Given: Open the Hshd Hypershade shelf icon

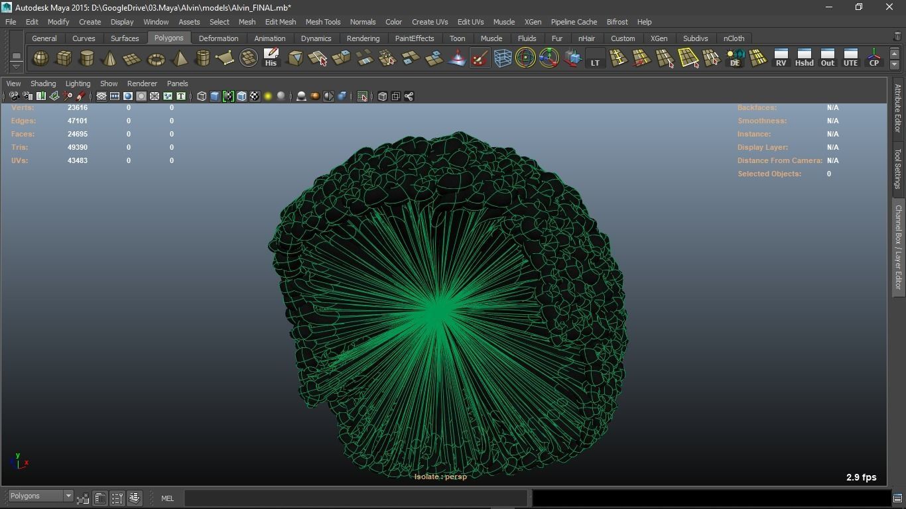Looking at the screenshot, I should pyautogui.click(x=804, y=58).
